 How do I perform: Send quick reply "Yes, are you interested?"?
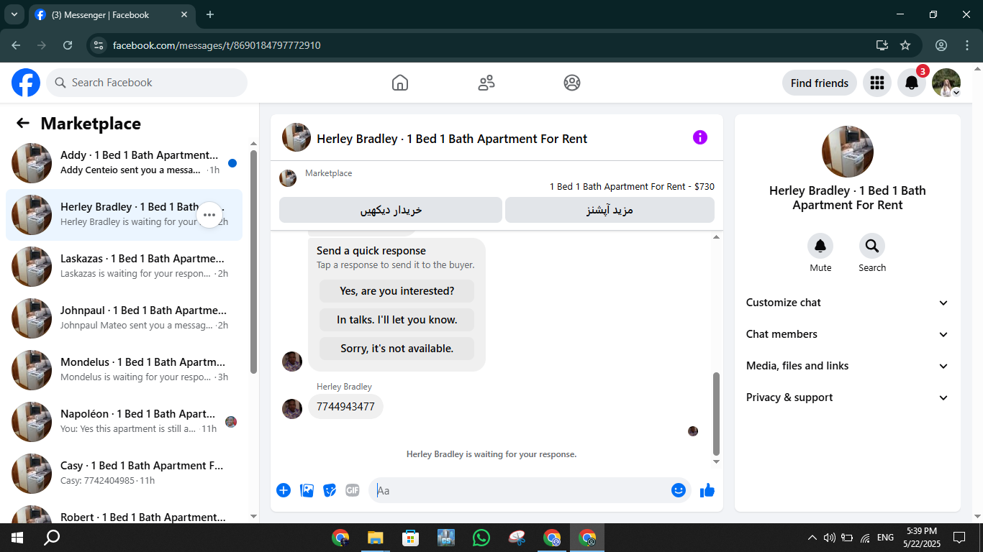pos(397,291)
